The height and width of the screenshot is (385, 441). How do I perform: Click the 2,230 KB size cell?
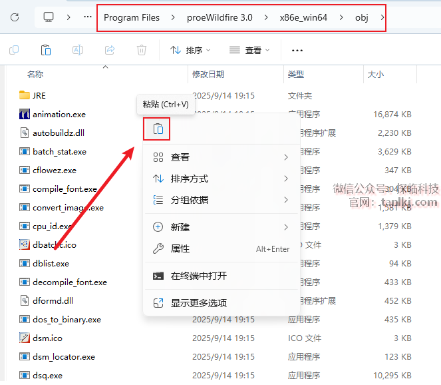tap(394, 133)
